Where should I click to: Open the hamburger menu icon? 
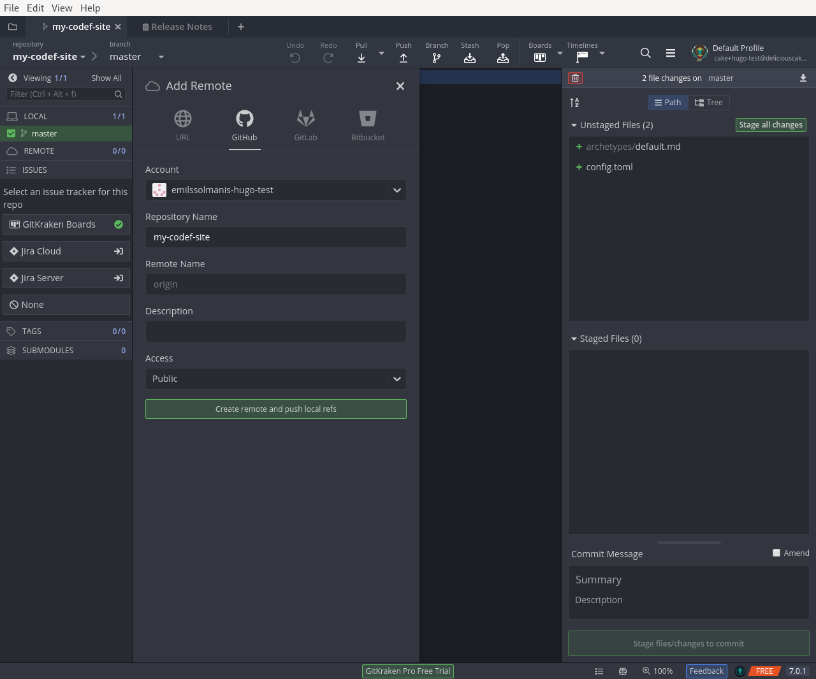tap(671, 53)
